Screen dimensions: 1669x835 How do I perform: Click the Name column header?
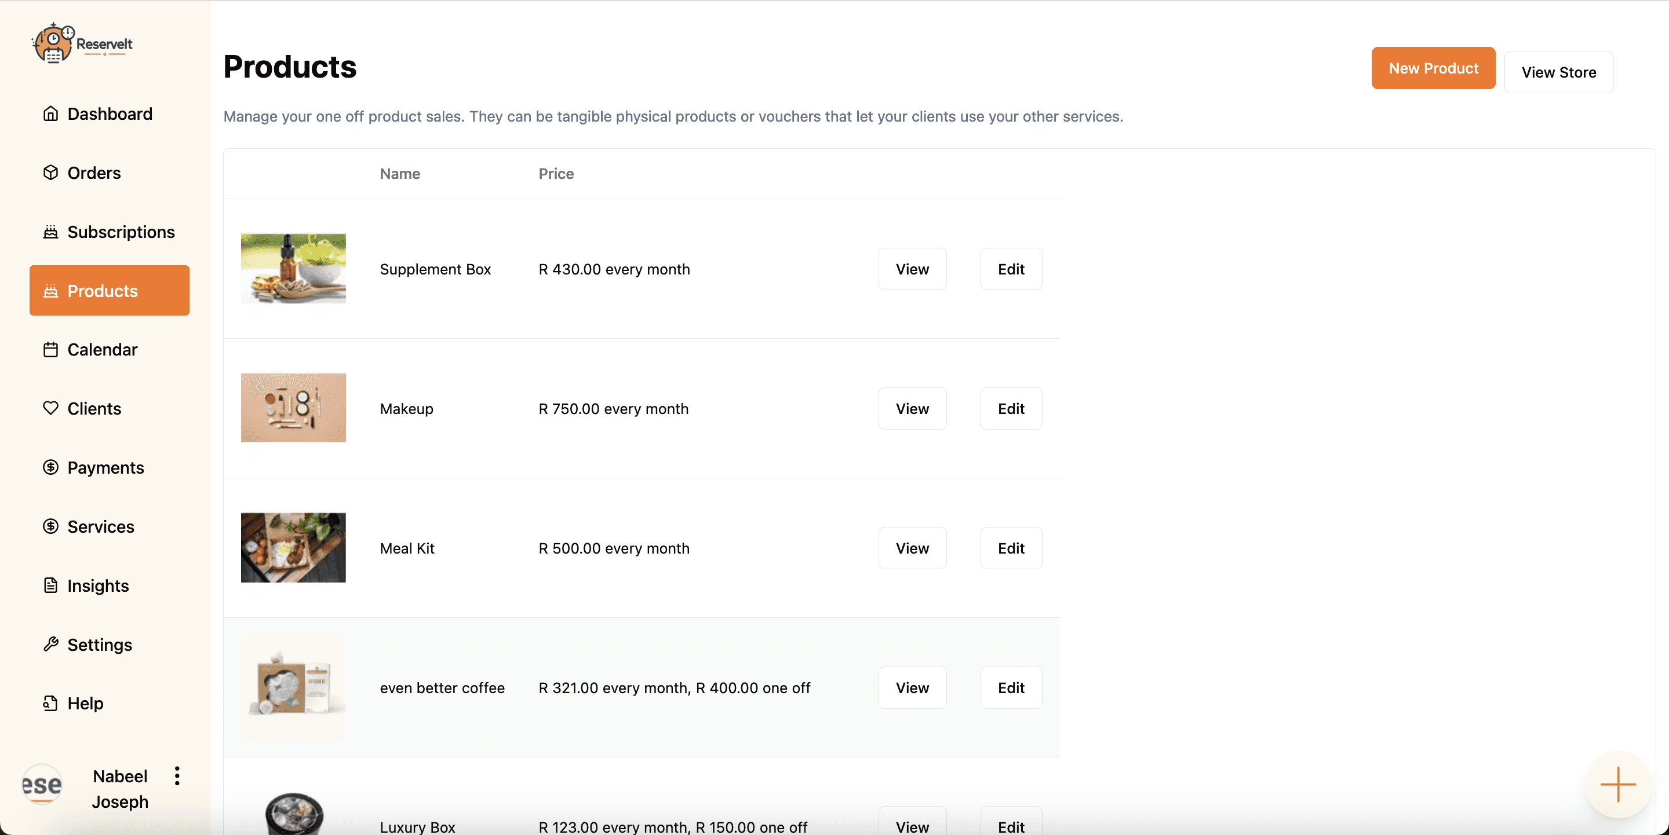pyautogui.click(x=400, y=174)
